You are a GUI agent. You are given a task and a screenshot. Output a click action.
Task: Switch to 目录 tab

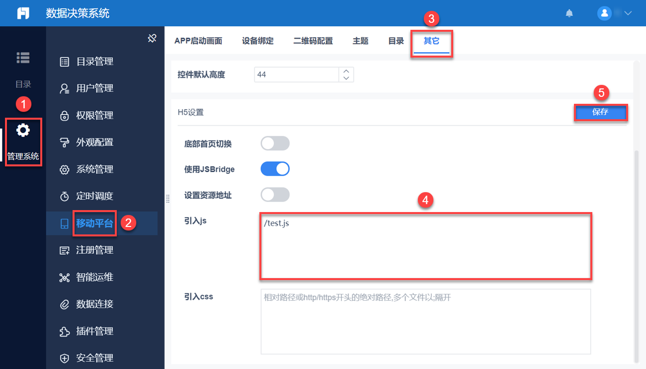click(x=396, y=41)
